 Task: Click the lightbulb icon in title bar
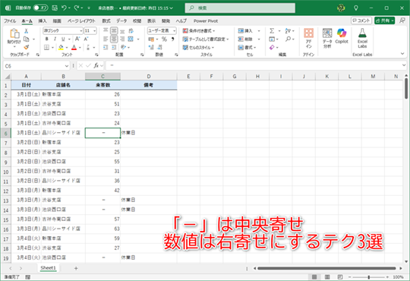point(356,8)
